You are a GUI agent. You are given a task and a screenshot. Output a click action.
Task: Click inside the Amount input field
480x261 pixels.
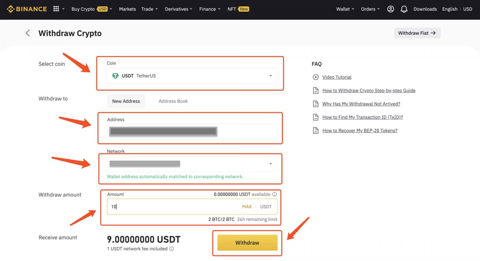point(172,206)
